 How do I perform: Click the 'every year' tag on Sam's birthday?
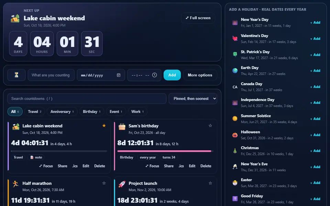[x=148, y=157]
